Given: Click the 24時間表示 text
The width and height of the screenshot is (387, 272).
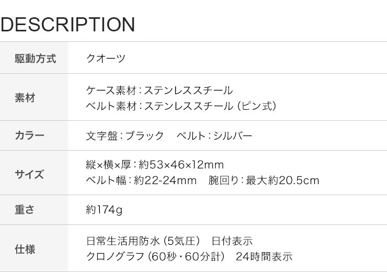Looking at the screenshot, I should 264,257.
